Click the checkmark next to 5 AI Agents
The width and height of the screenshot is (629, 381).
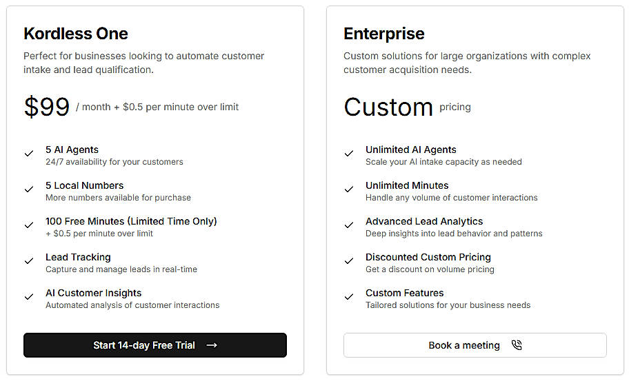click(x=29, y=154)
